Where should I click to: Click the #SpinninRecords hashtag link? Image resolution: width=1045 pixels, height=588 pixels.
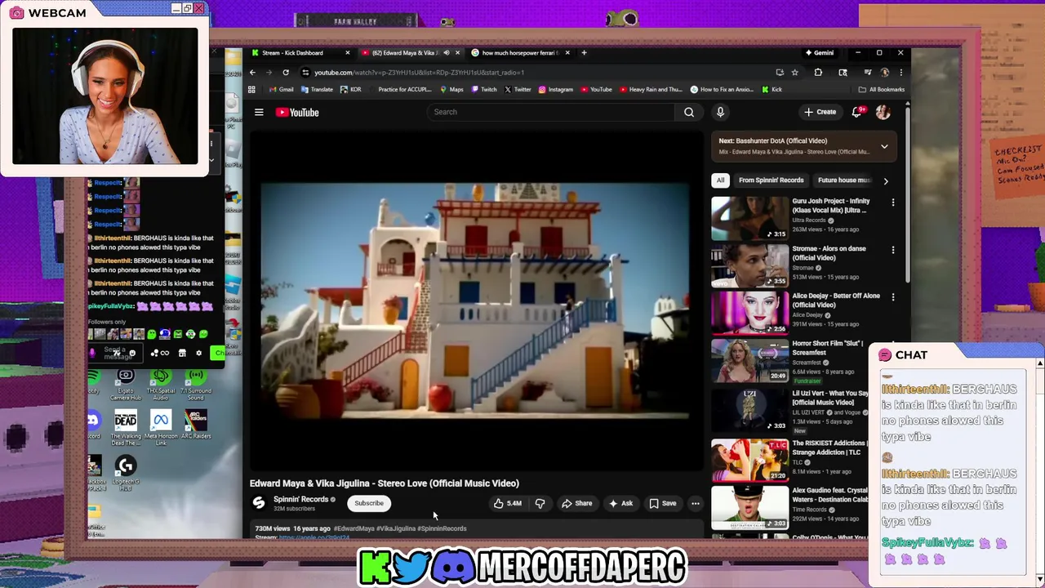tap(442, 528)
